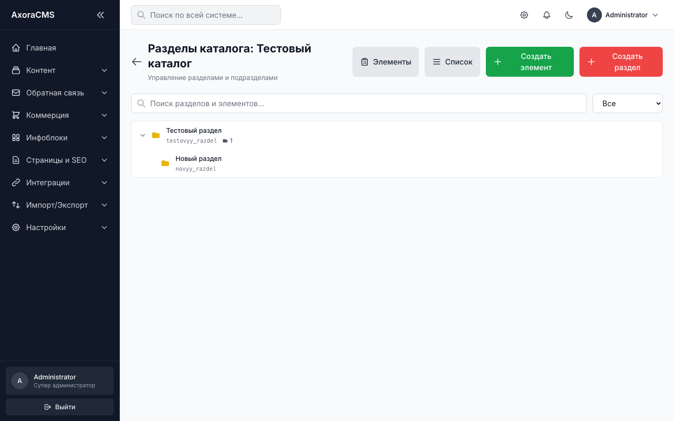Expand the Страницы и SEO chevron
Viewport: 674px width, 421px height.
coord(104,160)
